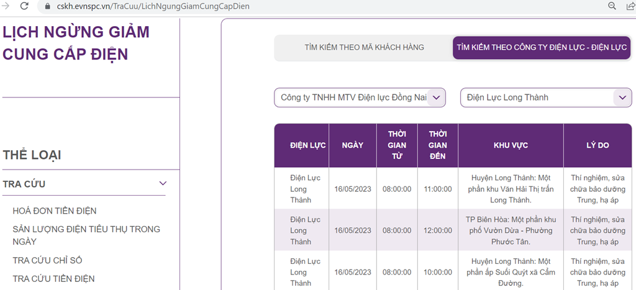Click the KHU VỰC column header
This screenshot has height=290, width=636.
click(x=511, y=145)
